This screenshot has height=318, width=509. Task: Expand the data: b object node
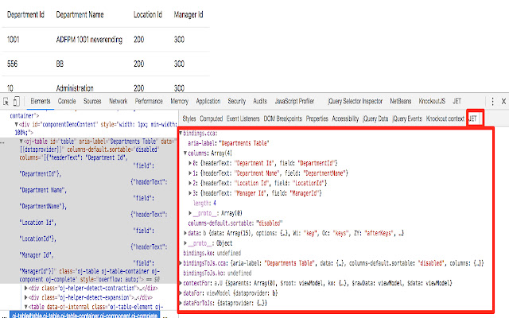coord(185,233)
